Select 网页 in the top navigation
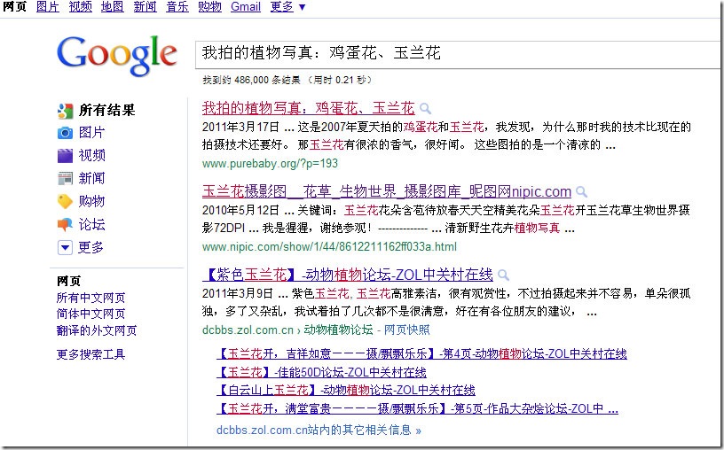Screen dimensions: 724x450 [14, 7]
